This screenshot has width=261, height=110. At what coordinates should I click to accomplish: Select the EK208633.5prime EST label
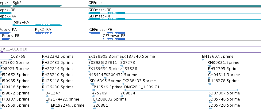point(110,99)
